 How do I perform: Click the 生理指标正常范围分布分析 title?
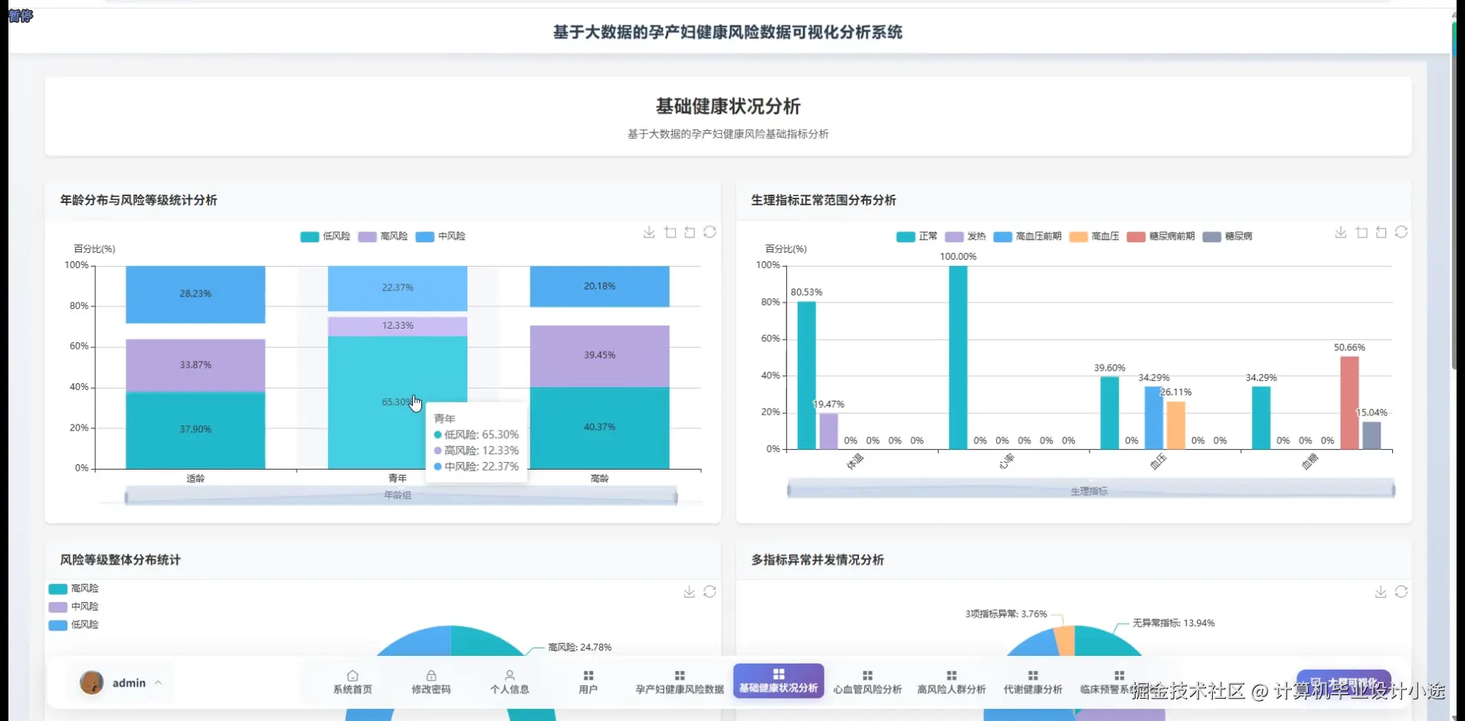(824, 200)
